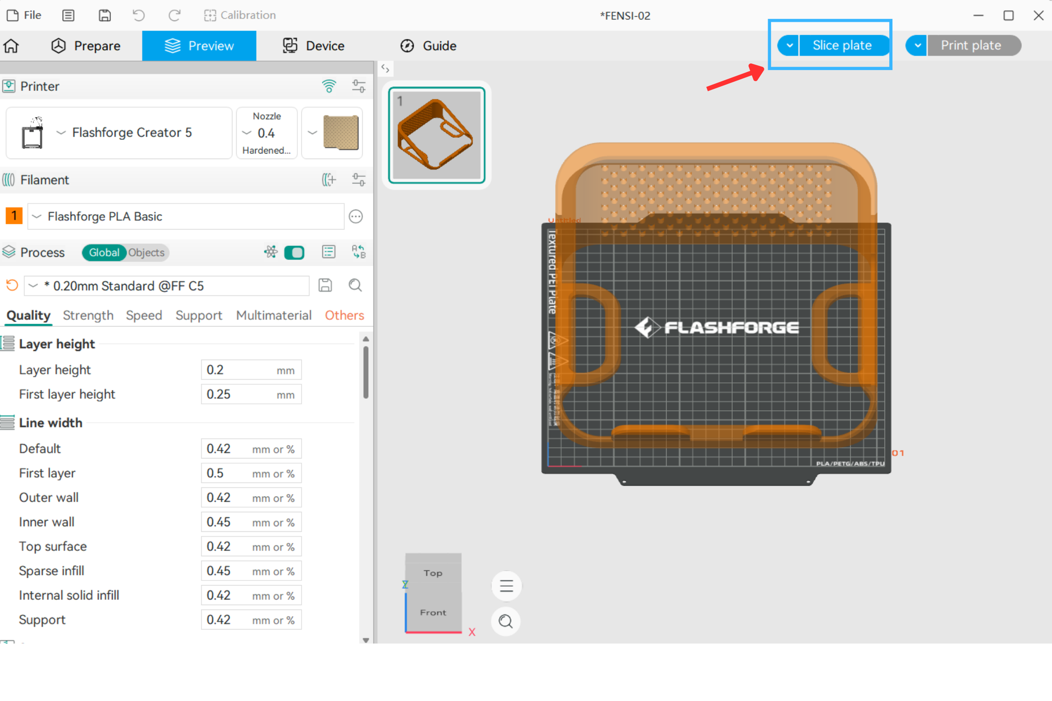
Task: Select the Strength settings tab
Action: (x=88, y=315)
